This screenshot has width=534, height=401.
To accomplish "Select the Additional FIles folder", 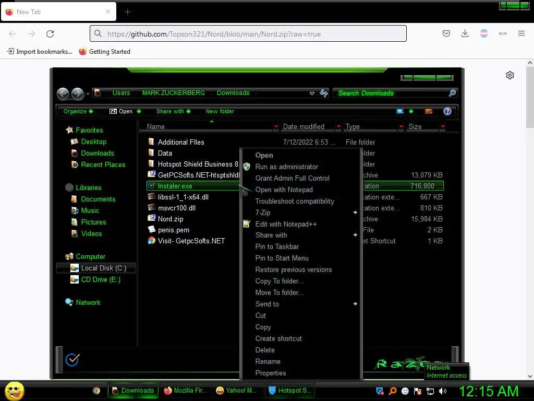I will 180,142.
